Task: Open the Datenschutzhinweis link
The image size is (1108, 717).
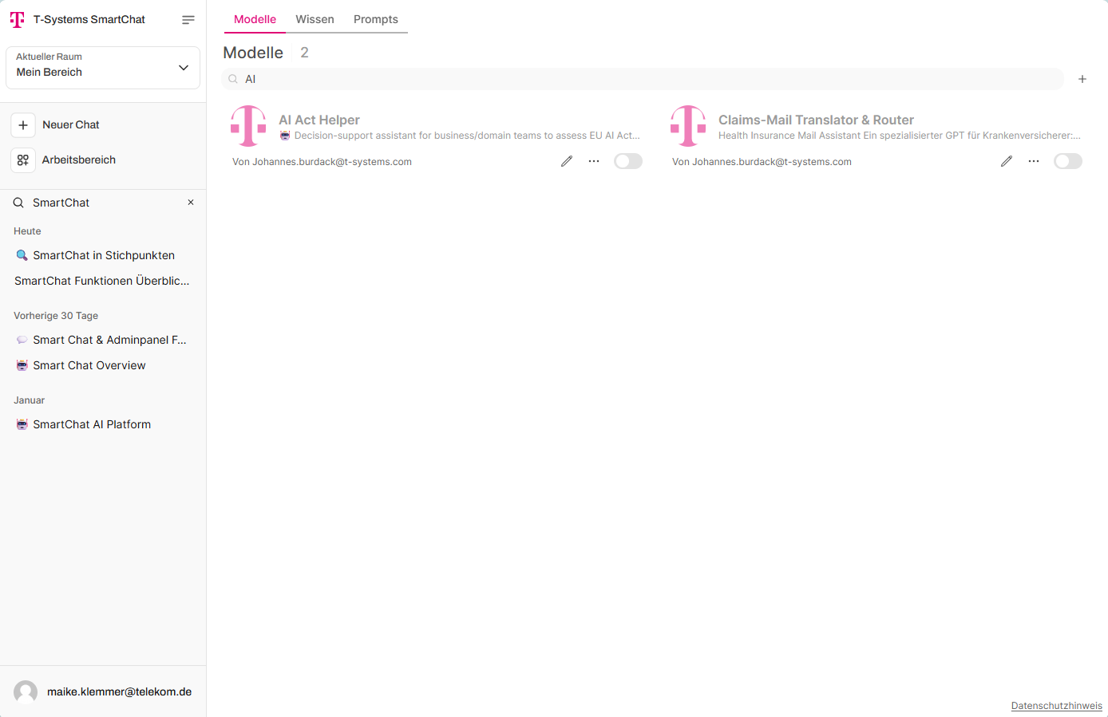Action: click(x=1056, y=706)
